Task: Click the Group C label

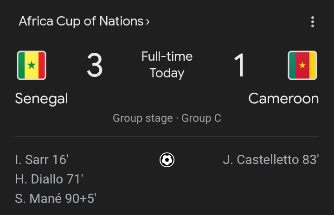Action: pyautogui.click(x=201, y=118)
